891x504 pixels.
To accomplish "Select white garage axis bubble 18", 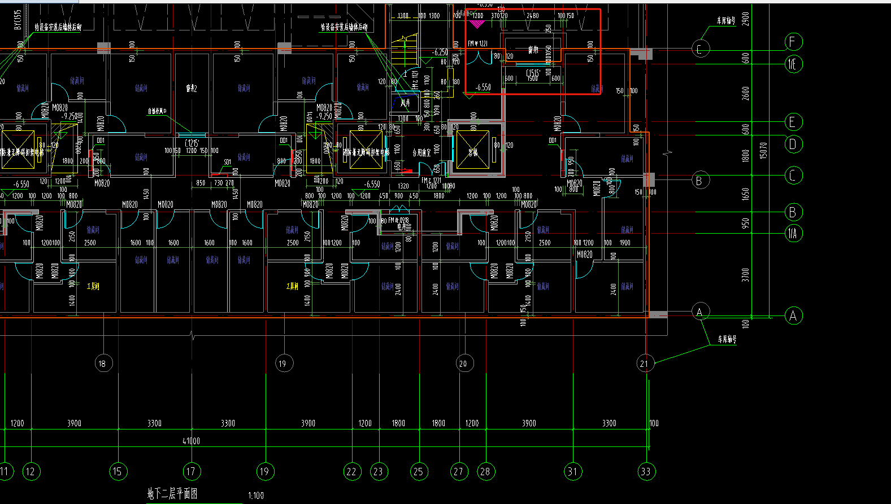I will [x=103, y=363].
